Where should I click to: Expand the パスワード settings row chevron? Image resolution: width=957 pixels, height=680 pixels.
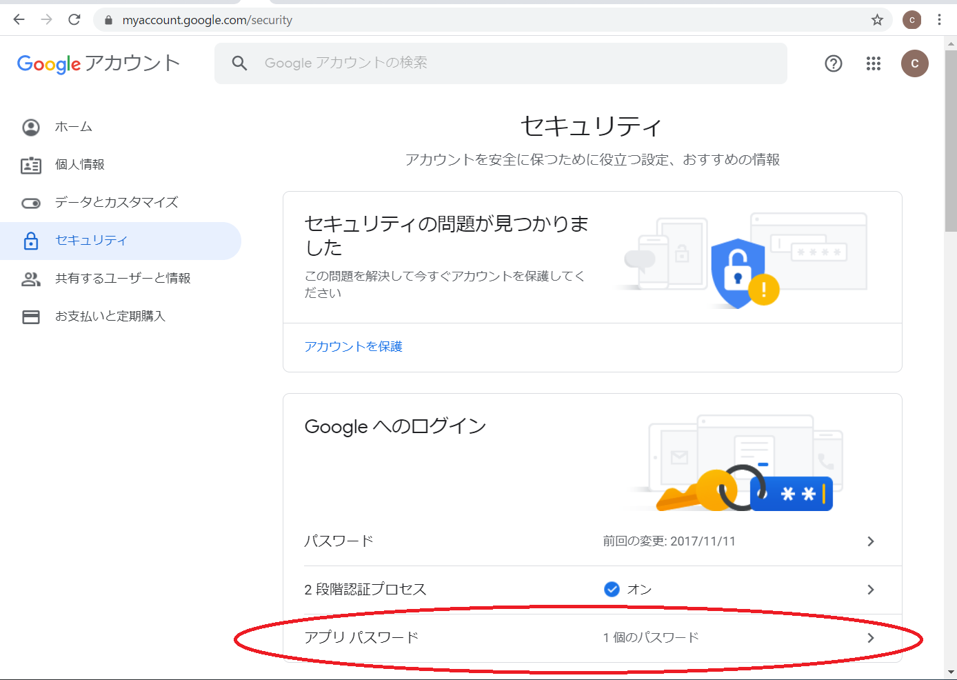(x=870, y=541)
